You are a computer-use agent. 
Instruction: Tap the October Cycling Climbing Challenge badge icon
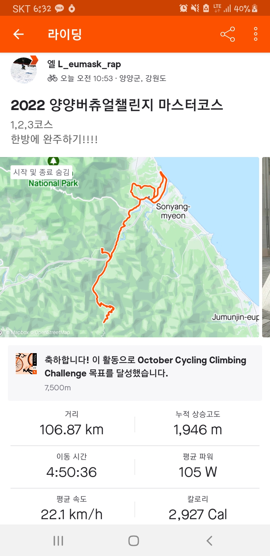click(x=26, y=364)
